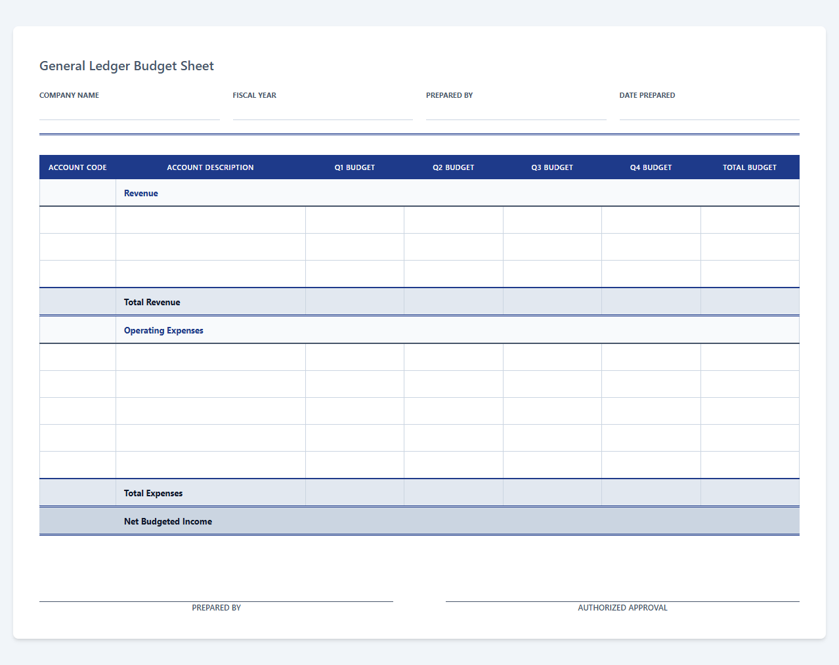Click the 'Total Revenue' row label

pos(152,302)
